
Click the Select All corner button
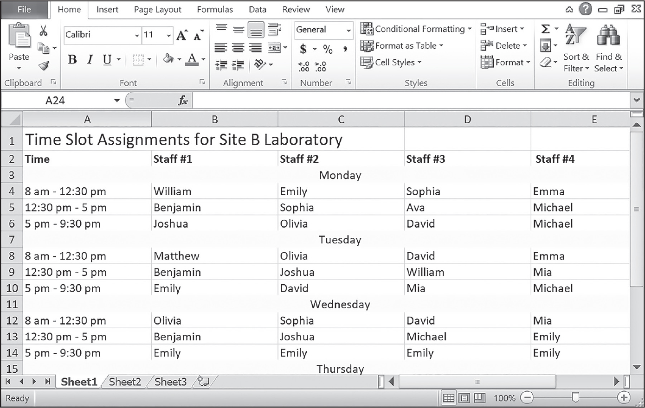12,120
